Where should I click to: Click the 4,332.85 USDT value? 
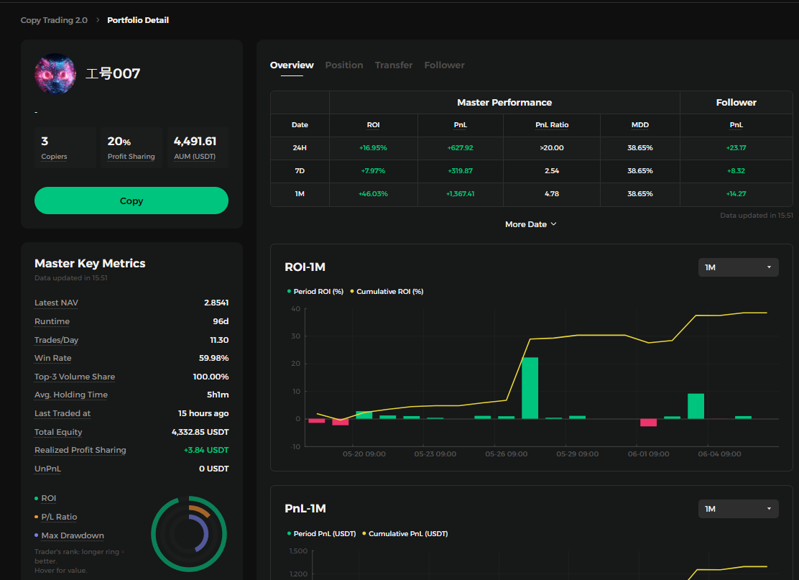tap(200, 432)
